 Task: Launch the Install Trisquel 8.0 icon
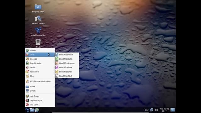tap(38, 32)
